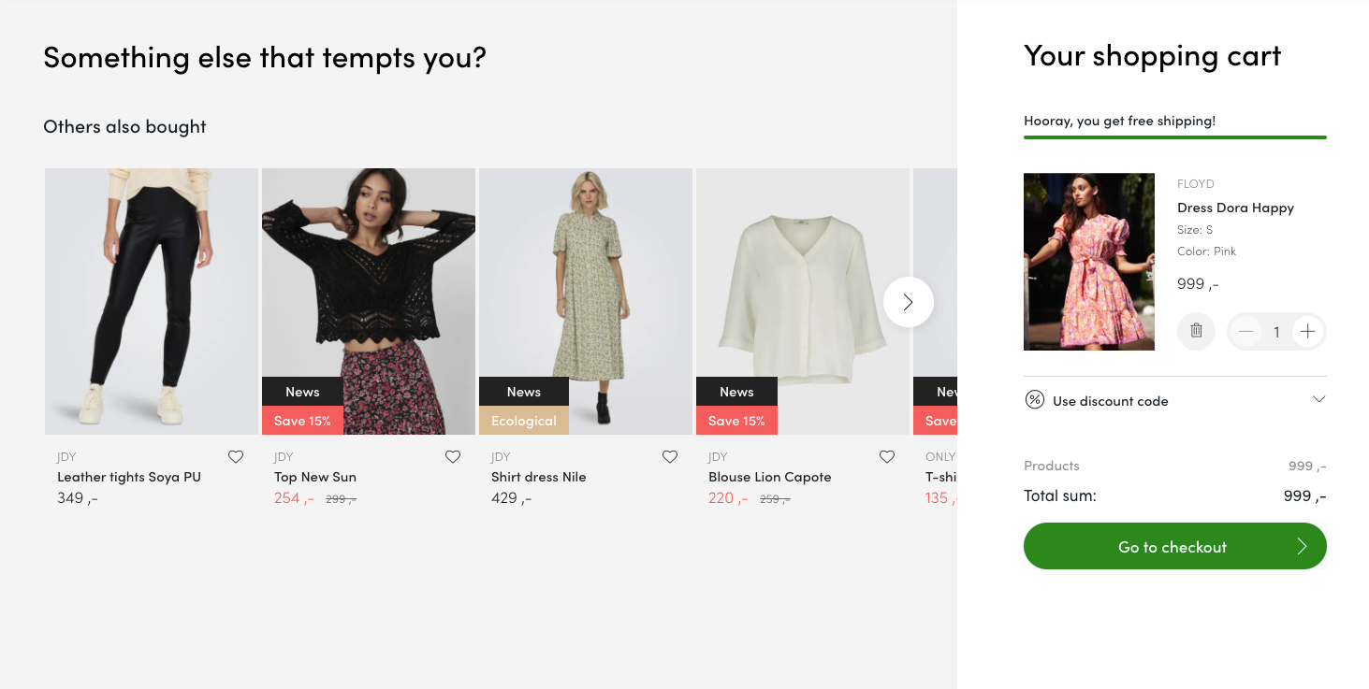The height and width of the screenshot is (689, 1369).
Task: Favorite the Leather tights Soya PU
Action: pyautogui.click(x=236, y=457)
